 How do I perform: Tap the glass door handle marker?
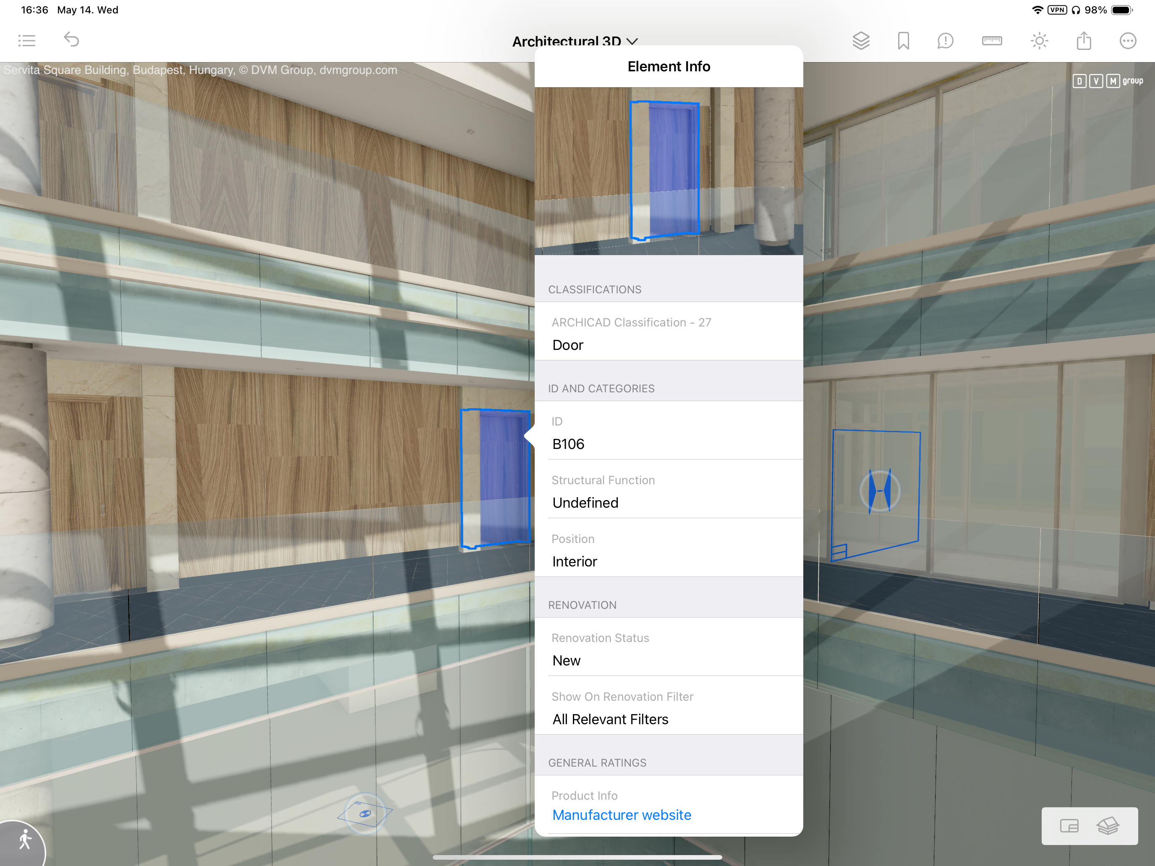pos(880,491)
